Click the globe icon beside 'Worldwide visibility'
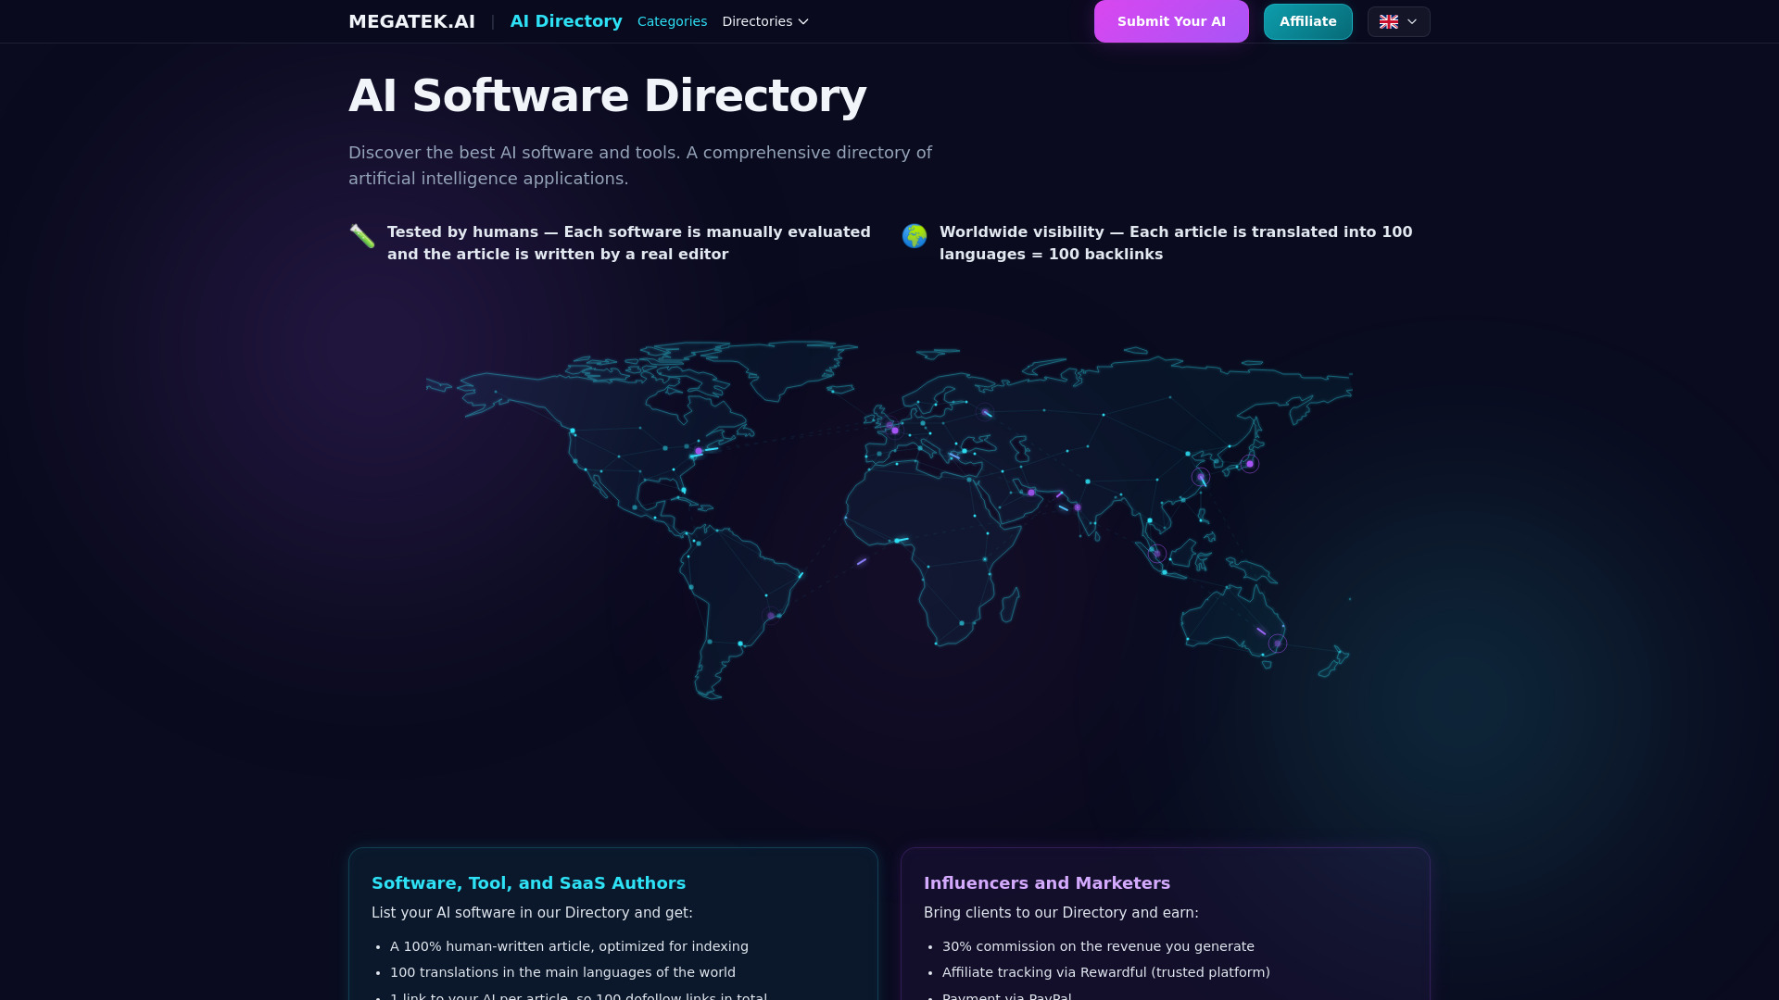 click(x=915, y=236)
